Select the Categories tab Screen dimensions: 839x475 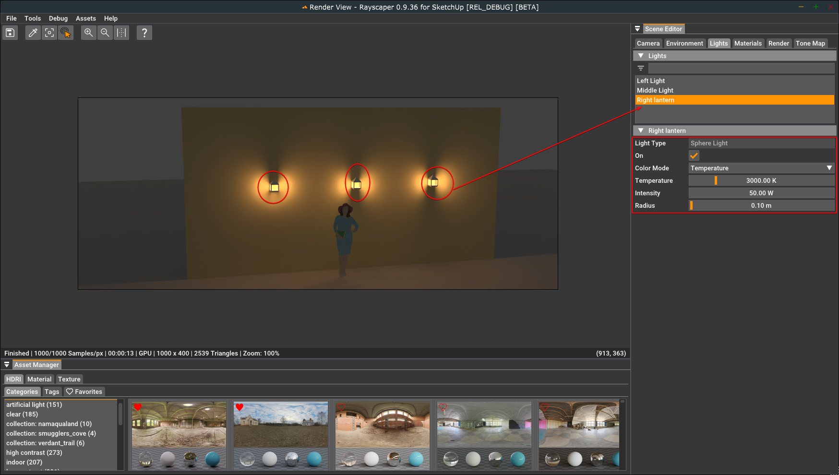22,392
